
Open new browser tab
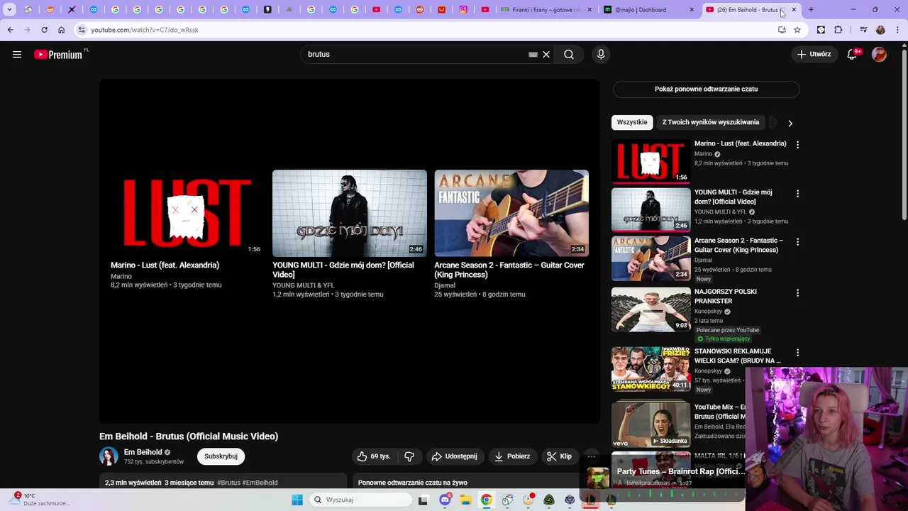point(811,10)
